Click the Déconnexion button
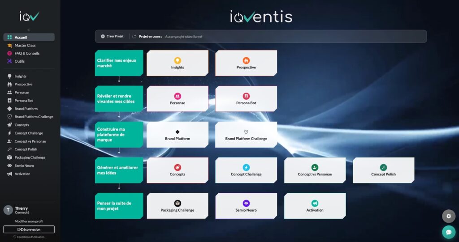459x242 pixels. pyautogui.click(x=29, y=229)
